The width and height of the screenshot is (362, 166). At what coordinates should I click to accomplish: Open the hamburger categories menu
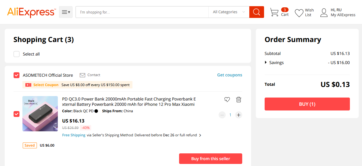[x=66, y=12]
